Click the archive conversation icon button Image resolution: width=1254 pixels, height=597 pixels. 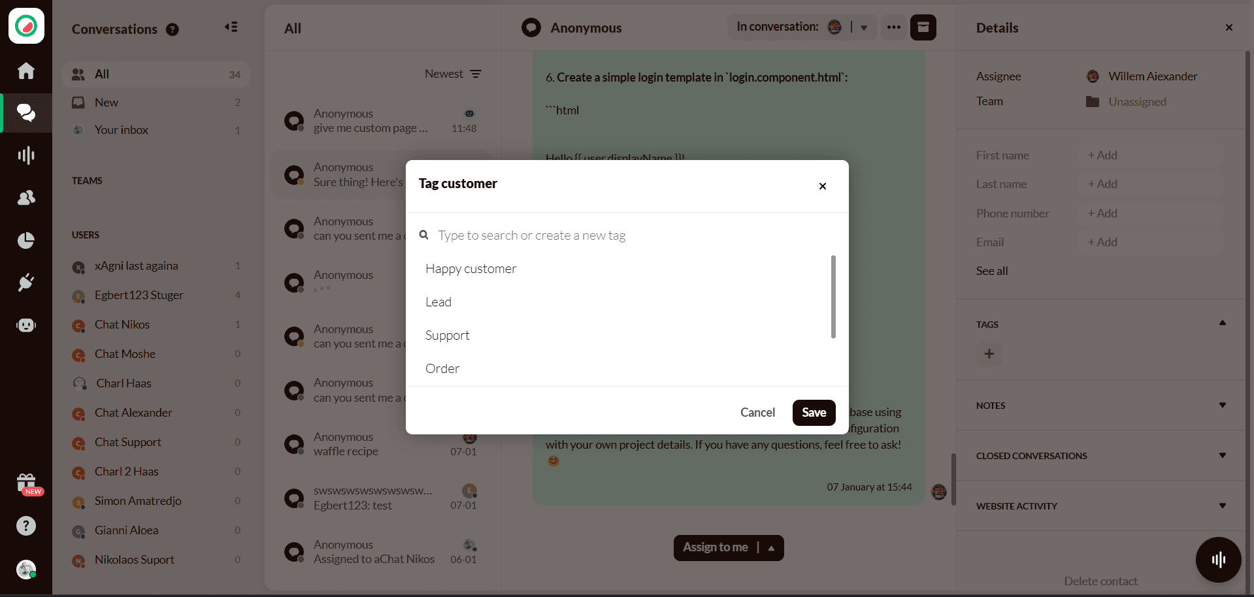[923, 27]
